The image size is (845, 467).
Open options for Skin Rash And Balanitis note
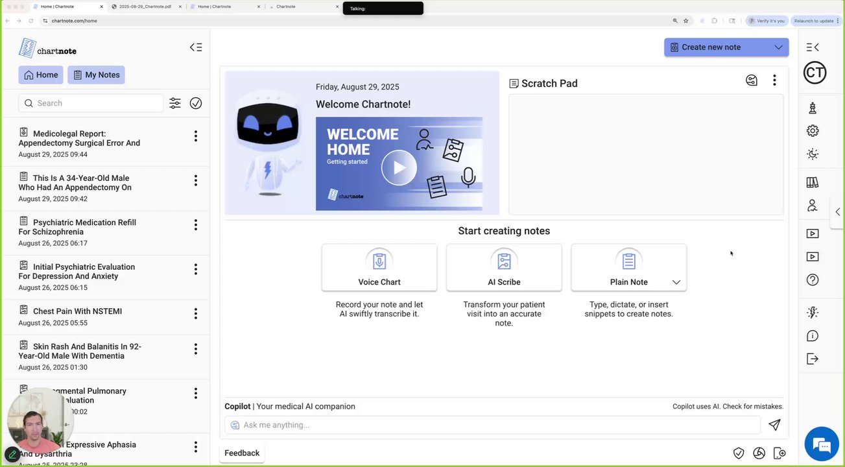tap(195, 349)
